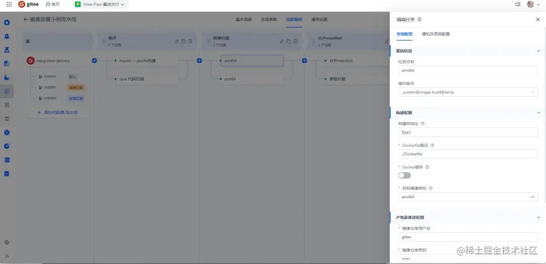The height and width of the screenshot is (264, 546).
Task: Collapse the 基础信息 section
Action: [x=538, y=51]
